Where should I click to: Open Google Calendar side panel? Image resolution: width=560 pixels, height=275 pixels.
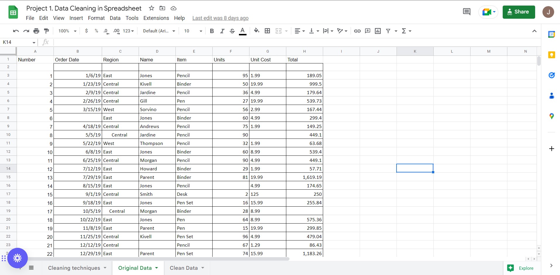(x=552, y=34)
